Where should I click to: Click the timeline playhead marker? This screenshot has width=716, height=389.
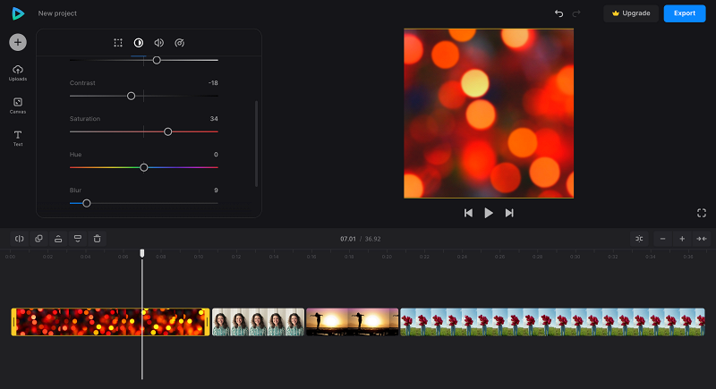[142, 253]
